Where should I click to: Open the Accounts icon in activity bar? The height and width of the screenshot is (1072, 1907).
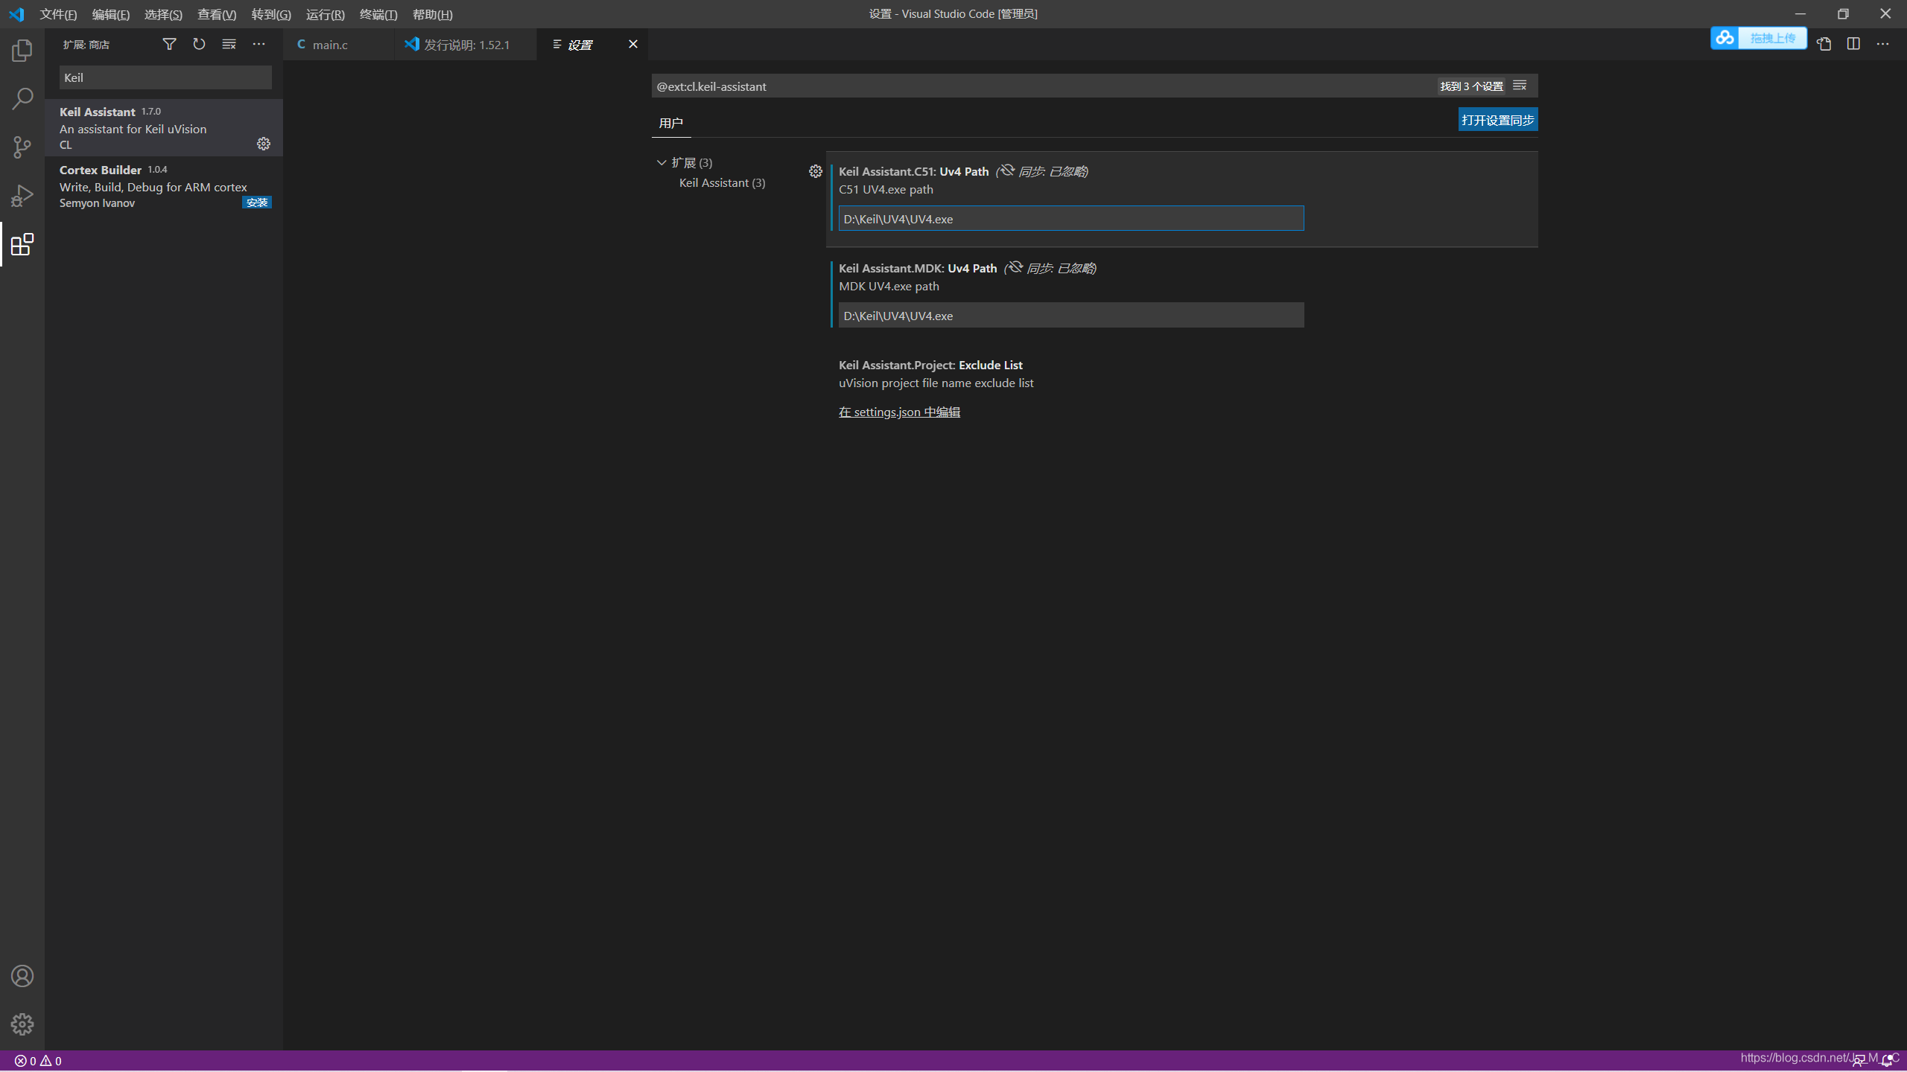(22, 976)
